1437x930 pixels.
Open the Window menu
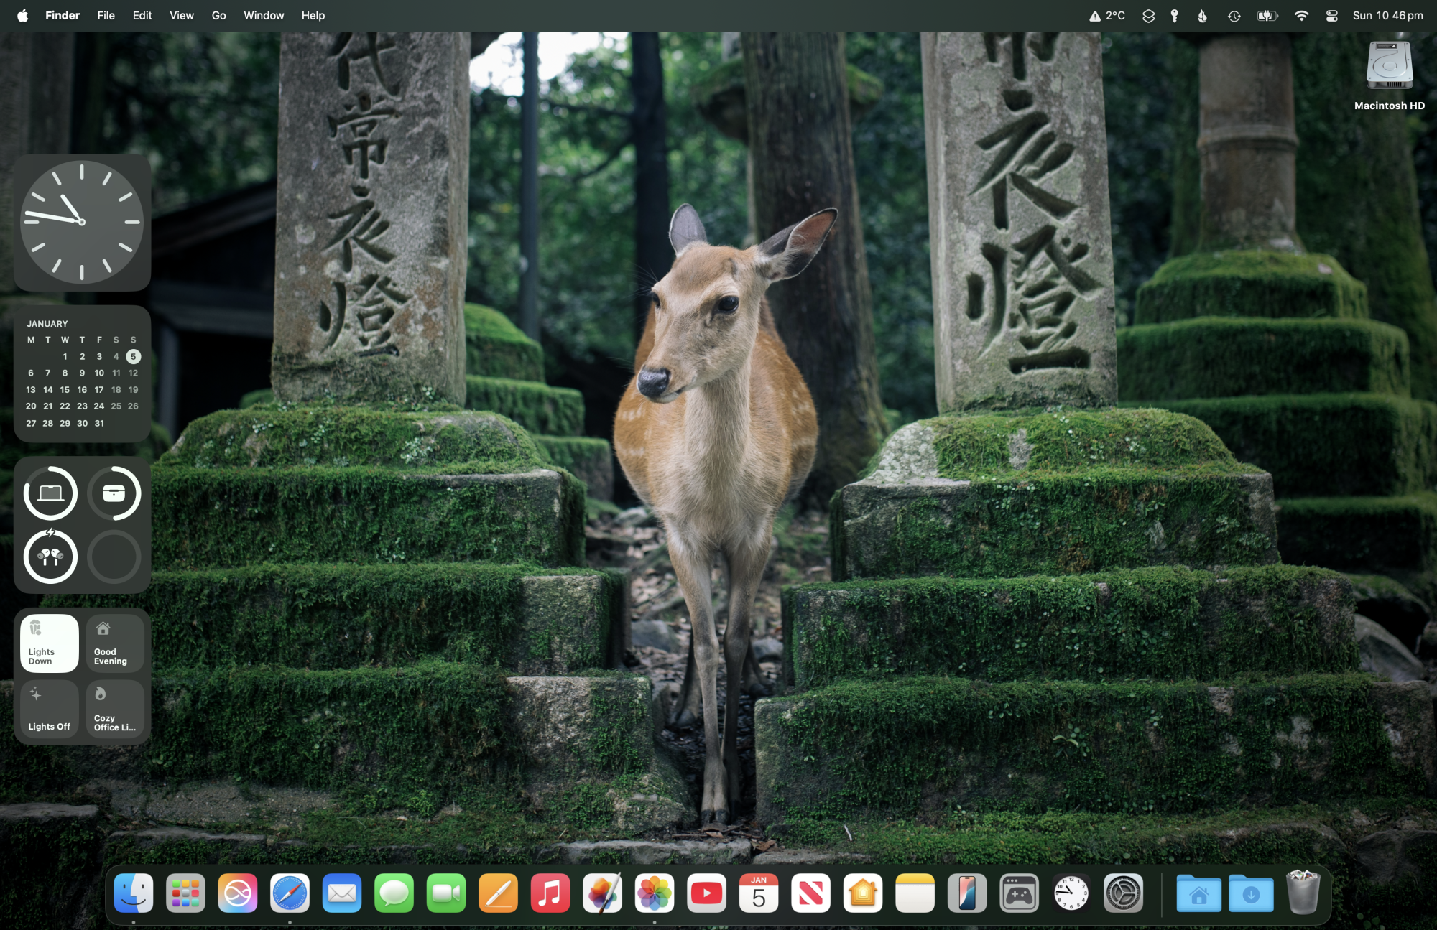point(264,16)
